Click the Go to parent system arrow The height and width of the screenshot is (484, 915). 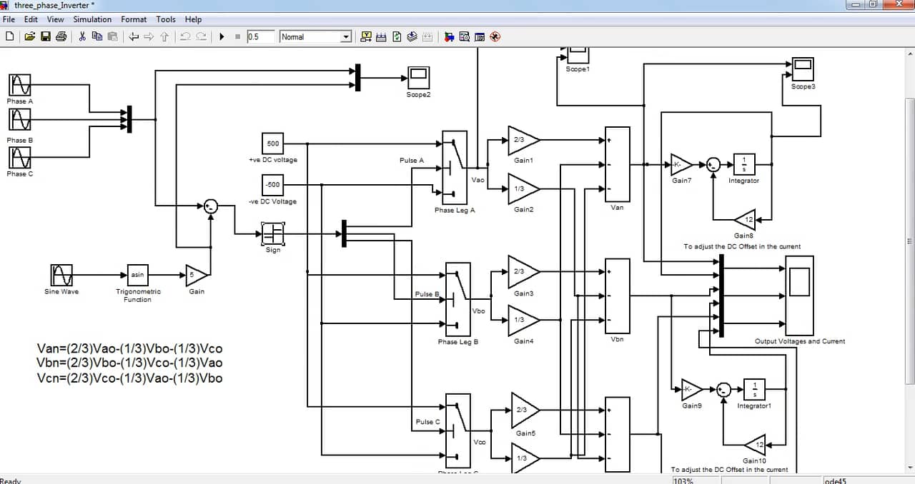click(164, 36)
